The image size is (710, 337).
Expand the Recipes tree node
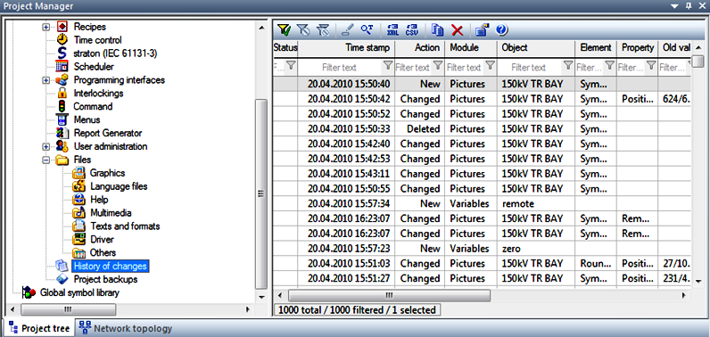click(x=45, y=27)
